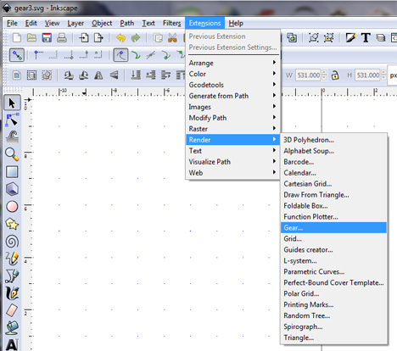
Task: Select the Bezier pen tool
Action: [12, 276]
